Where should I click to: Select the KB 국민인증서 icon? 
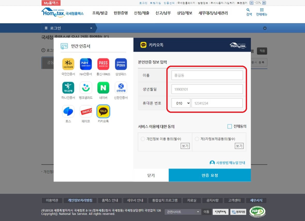(x=68, y=64)
